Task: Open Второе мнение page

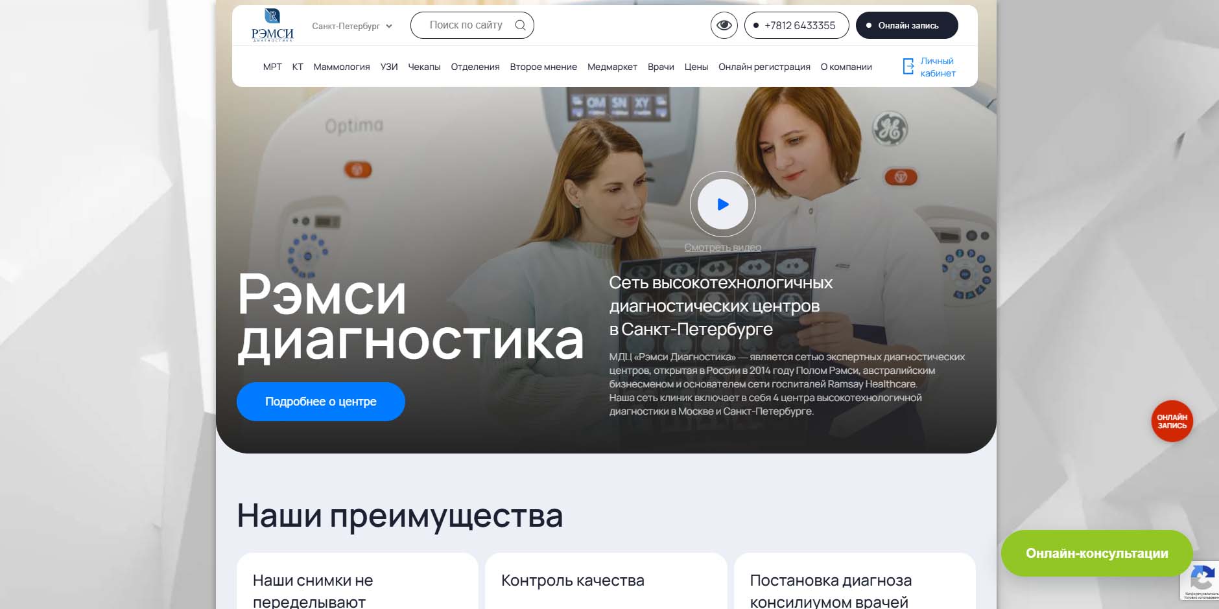Action: (x=543, y=67)
